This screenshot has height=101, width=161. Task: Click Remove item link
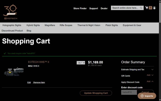coord(39,82)
